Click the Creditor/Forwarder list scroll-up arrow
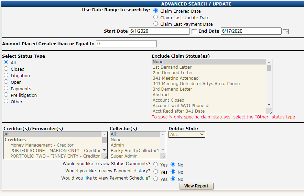 coord(104,135)
